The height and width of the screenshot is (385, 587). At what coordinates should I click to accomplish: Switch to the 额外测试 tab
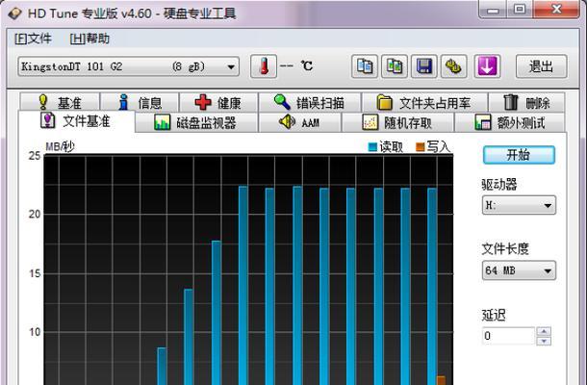click(509, 122)
